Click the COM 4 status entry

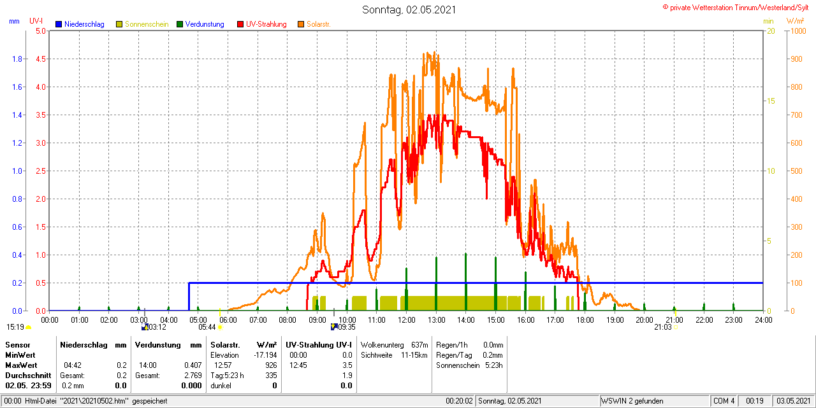(724, 401)
